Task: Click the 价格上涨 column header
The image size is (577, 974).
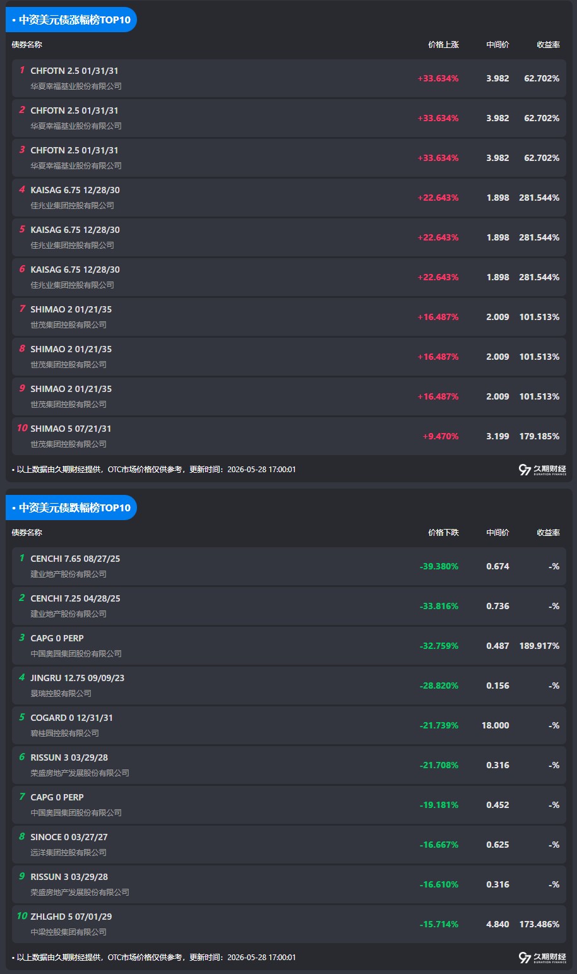Action: point(443,45)
